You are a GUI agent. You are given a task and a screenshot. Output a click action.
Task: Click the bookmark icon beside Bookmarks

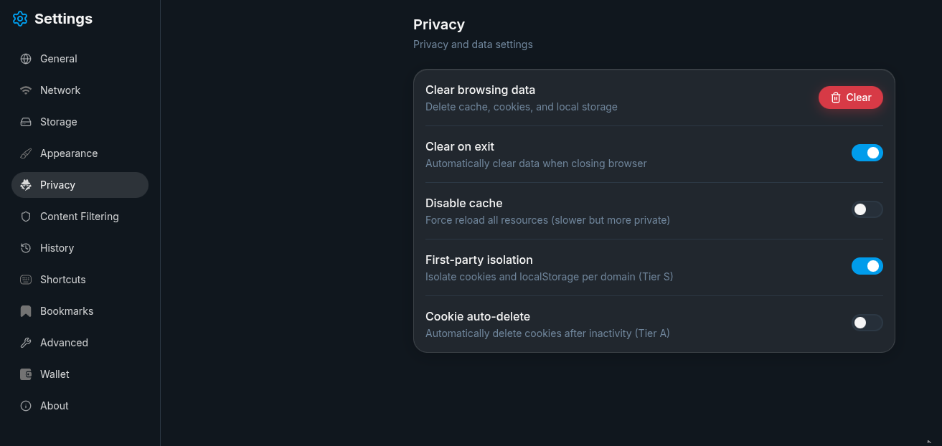pos(26,311)
